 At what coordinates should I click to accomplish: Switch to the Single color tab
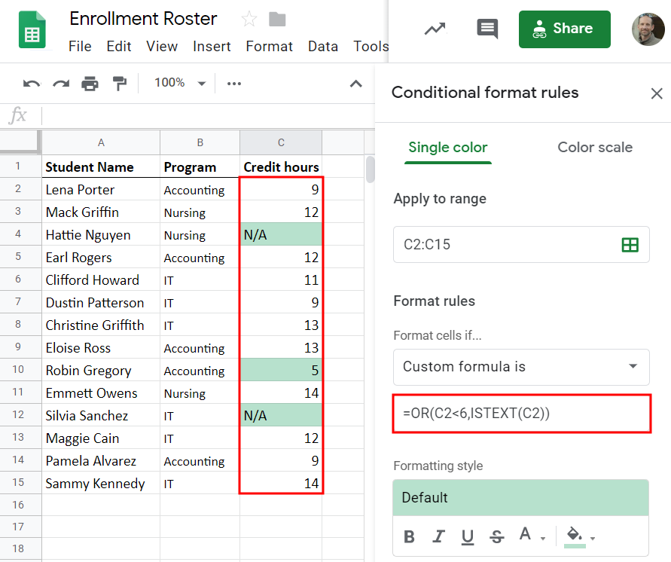coord(447,148)
